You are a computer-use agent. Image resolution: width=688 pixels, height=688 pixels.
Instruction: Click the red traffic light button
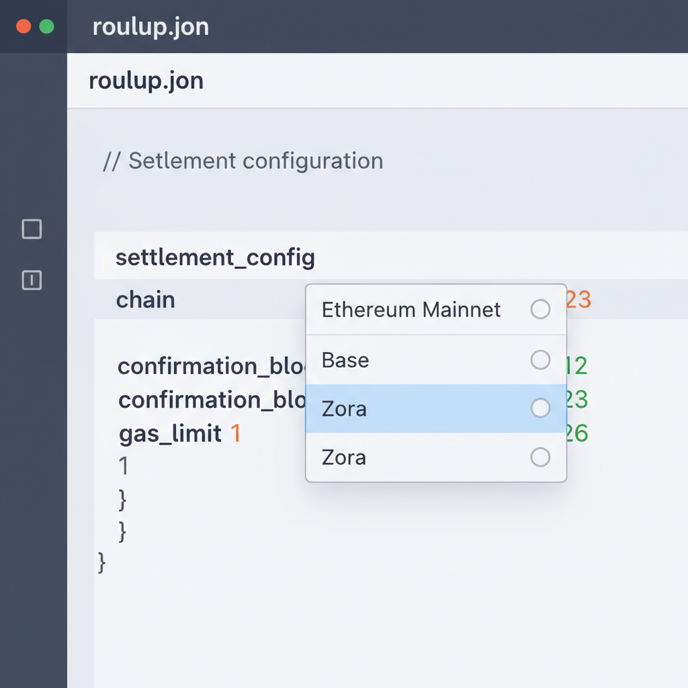click(x=24, y=26)
